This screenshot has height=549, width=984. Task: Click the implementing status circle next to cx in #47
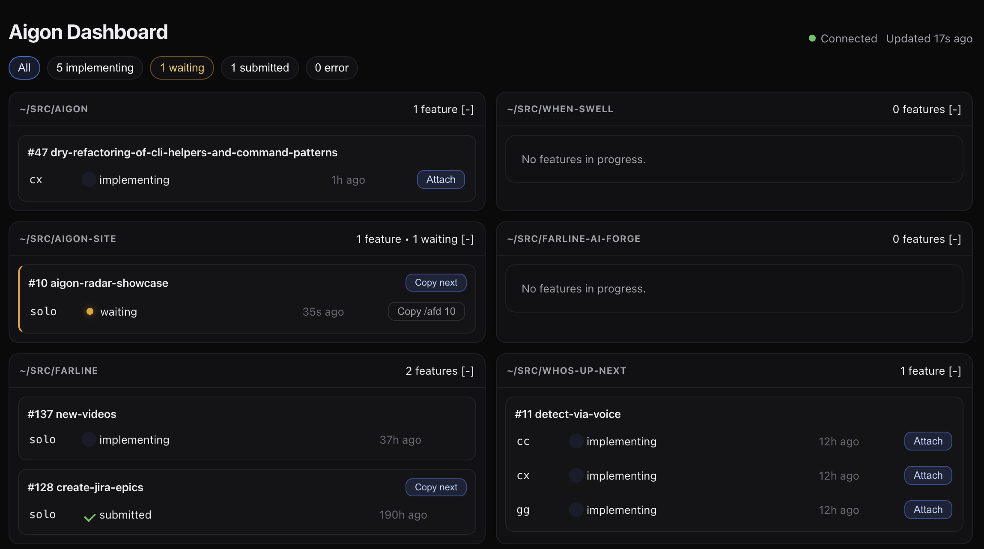pyautogui.click(x=89, y=179)
